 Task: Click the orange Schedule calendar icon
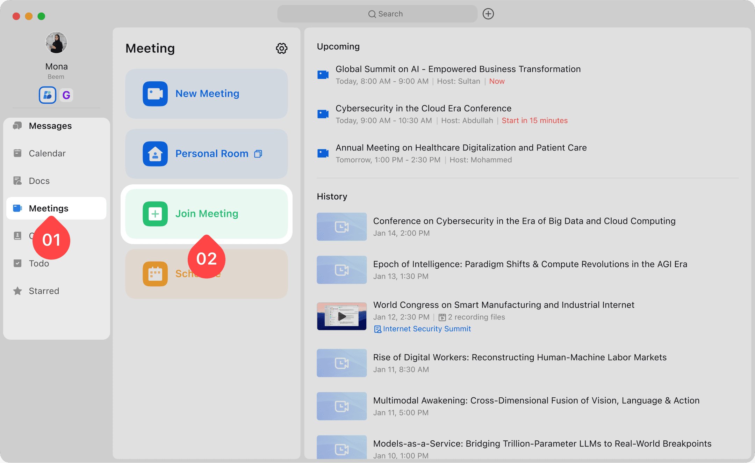tap(155, 274)
